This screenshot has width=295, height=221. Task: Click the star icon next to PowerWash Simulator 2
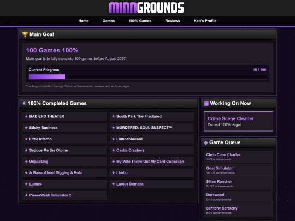pyautogui.click(x=26, y=195)
